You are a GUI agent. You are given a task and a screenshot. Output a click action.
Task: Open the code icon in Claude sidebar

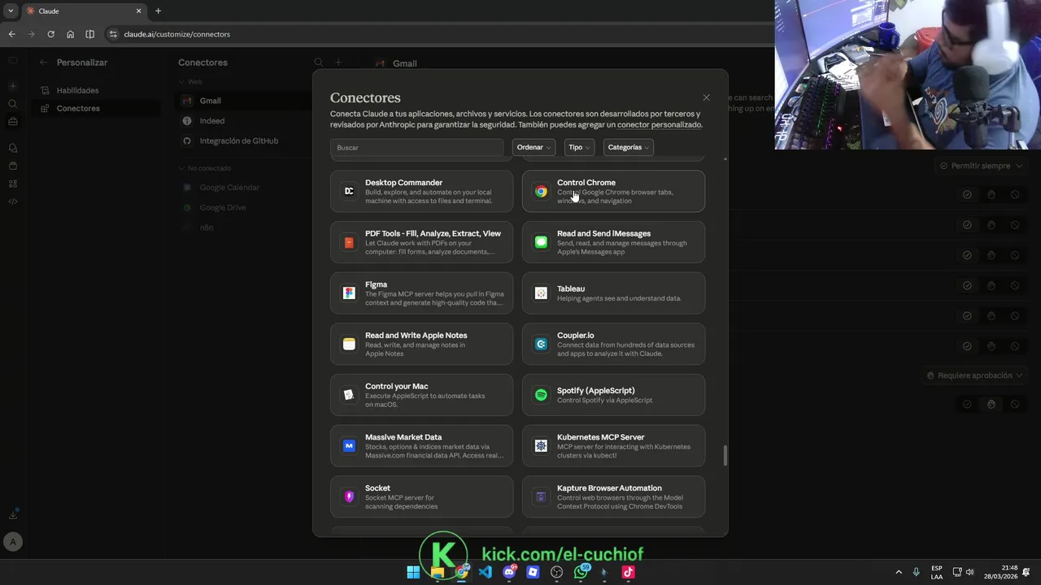tap(12, 201)
